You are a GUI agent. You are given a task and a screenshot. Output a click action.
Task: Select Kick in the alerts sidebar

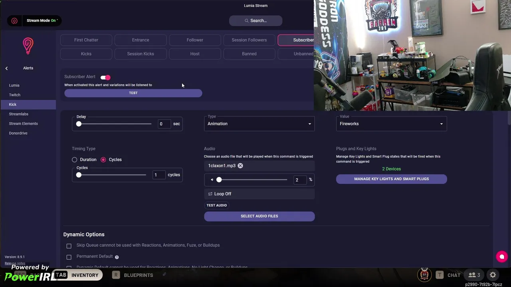[28, 104]
